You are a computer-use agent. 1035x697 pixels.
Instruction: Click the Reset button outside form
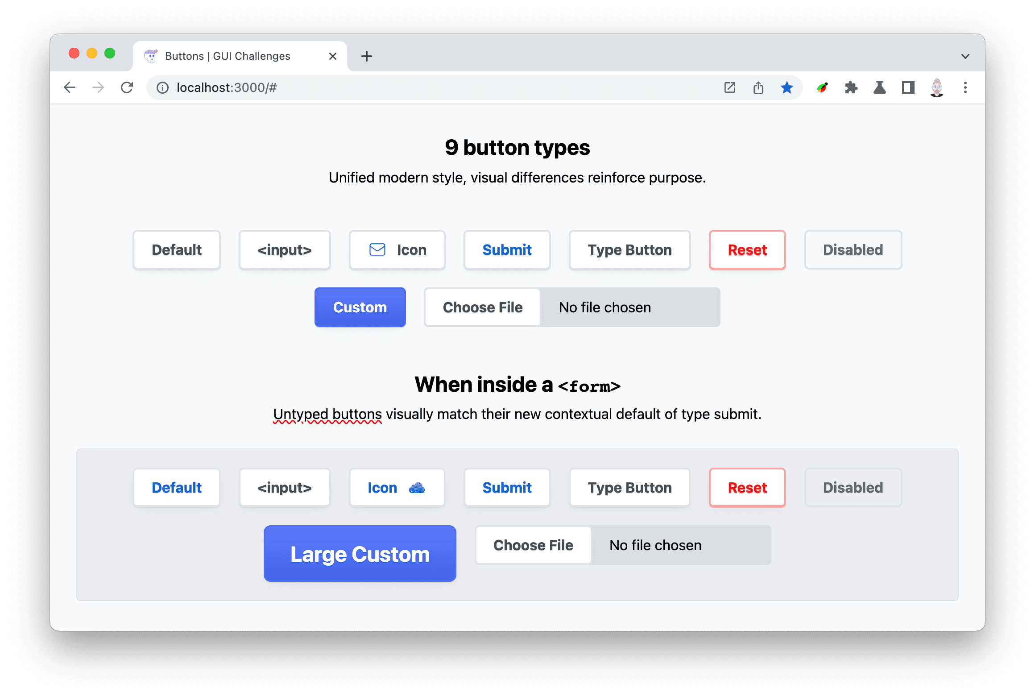pos(746,250)
